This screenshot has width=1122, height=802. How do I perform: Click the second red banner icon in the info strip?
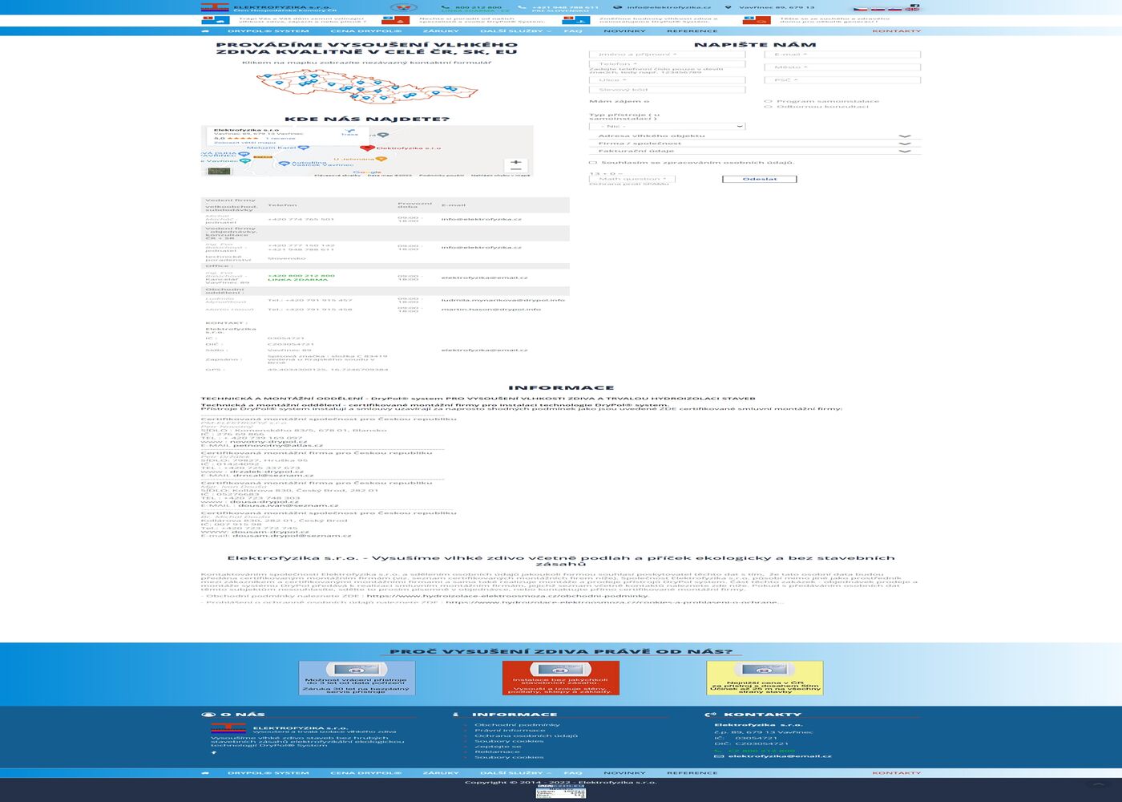396,20
